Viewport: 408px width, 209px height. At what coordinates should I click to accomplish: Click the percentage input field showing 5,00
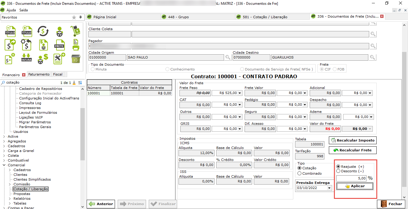(x=351, y=178)
